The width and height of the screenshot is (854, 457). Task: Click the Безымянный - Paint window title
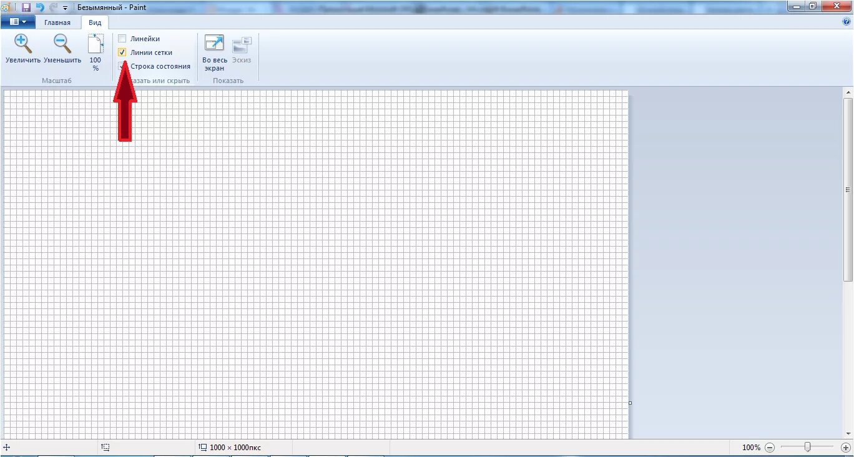tap(112, 7)
